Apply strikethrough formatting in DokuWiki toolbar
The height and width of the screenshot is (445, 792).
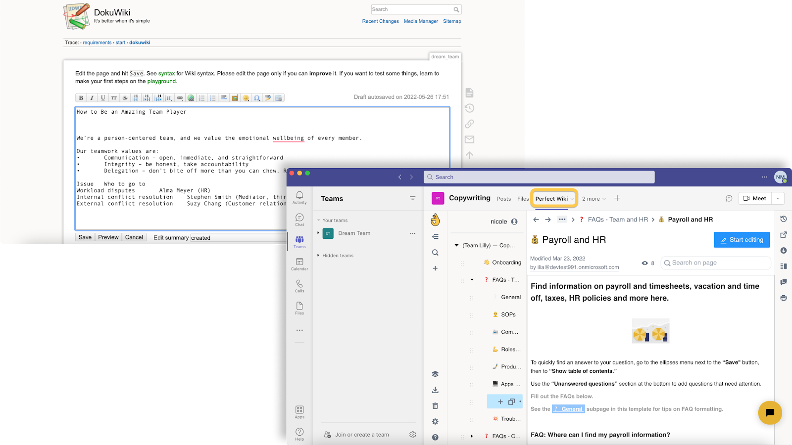125,98
